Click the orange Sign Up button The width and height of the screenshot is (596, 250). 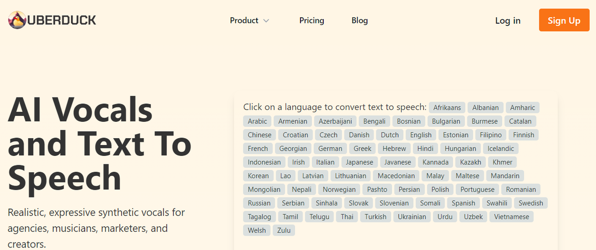564,20
